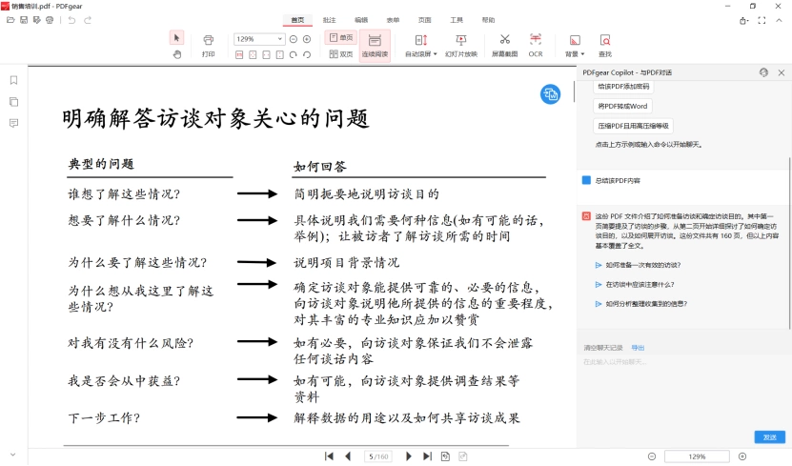Open the Print (打印) tool
Viewport: 792px width, 466px height.
[208, 46]
